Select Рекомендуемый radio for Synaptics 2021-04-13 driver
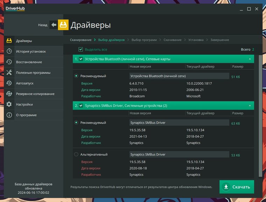Viewport: 266px width, 202px height. coord(76,122)
